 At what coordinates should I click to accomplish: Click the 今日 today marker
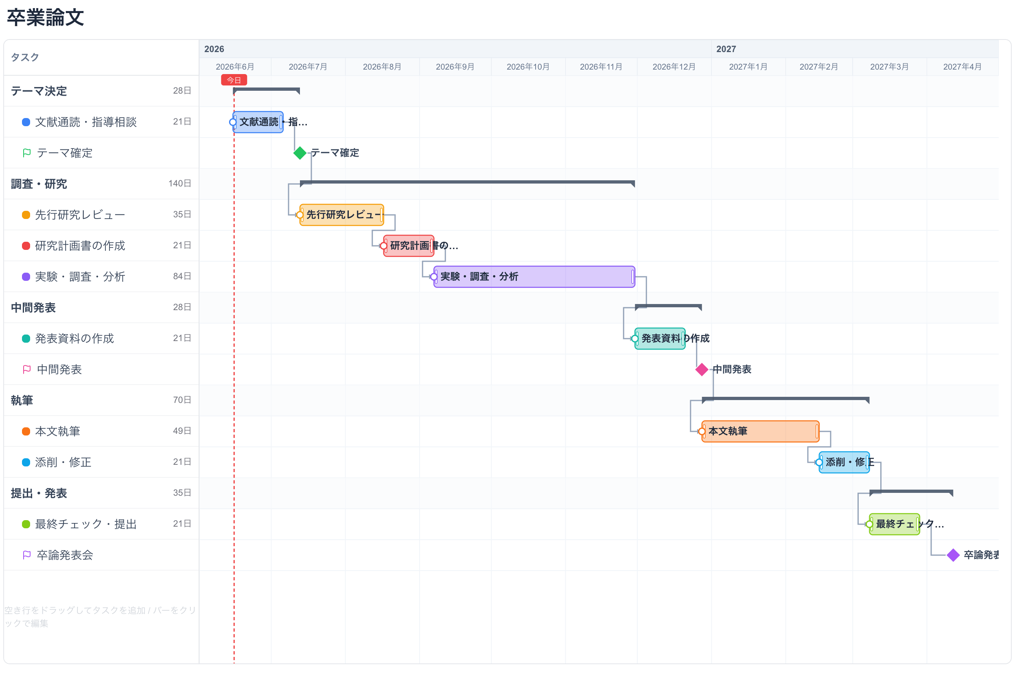(x=234, y=80)
